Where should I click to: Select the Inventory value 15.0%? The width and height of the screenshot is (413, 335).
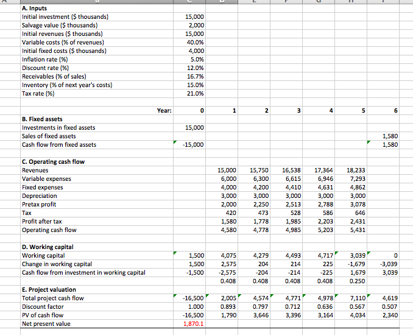(x=189, y=85)
